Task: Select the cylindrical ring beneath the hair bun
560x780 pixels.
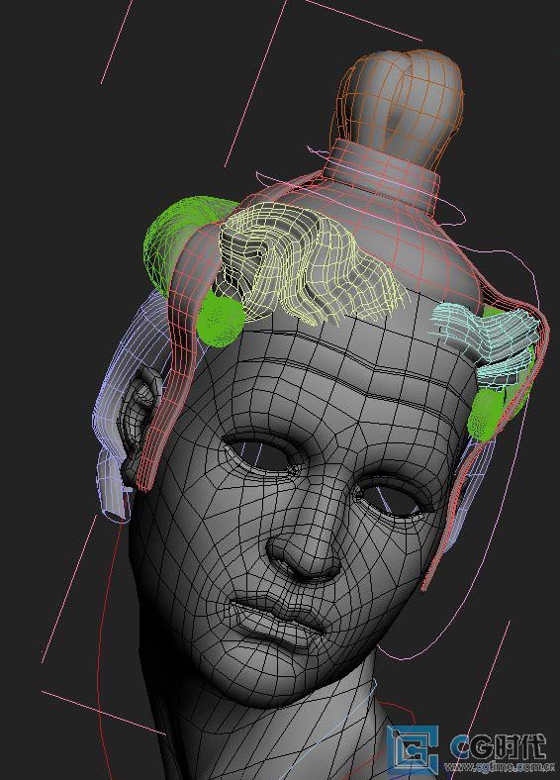Action: pyautogui.click(x=382, y=175)
